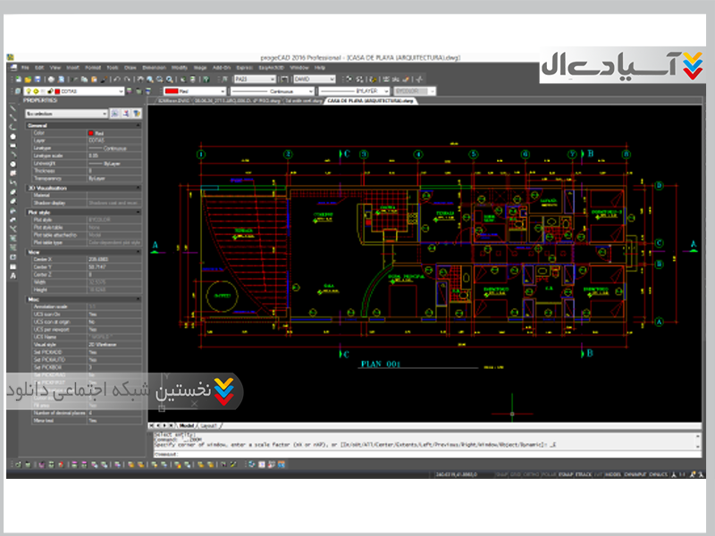Expand the No selection dropdown in Properties
Viewport: 715px width, 536px height.
[x=66, y=114]
